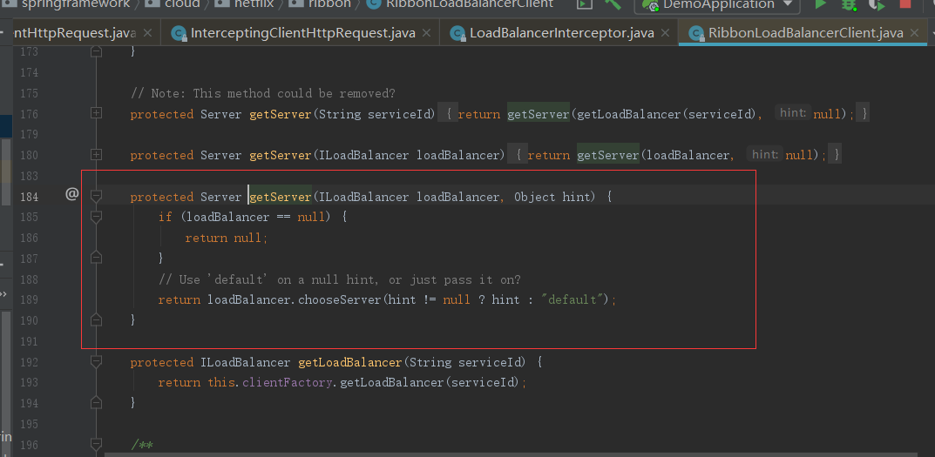Expand folded getServer method on line 176
935x457 pixels.
click(96, 112)
